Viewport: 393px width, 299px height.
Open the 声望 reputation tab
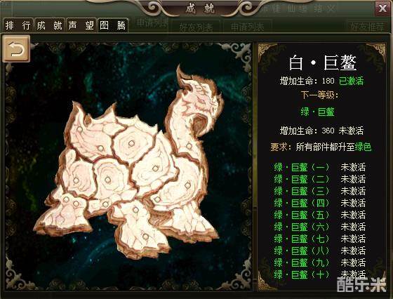81,25
